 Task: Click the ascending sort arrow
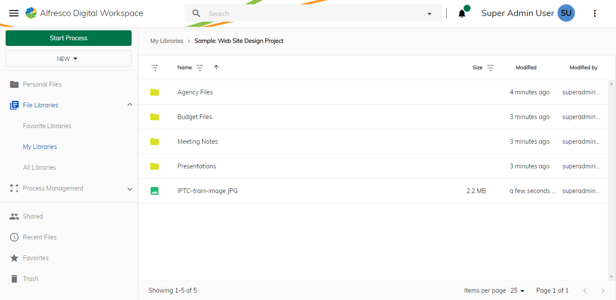pos(216,68)
